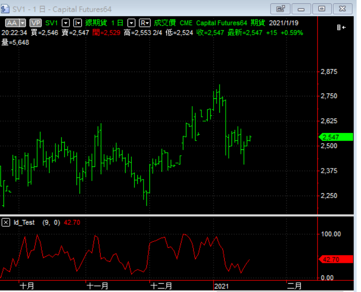Open the bar chart type dropdown
This screenshot has height=292, width=361.
click(x=77, y=23)
